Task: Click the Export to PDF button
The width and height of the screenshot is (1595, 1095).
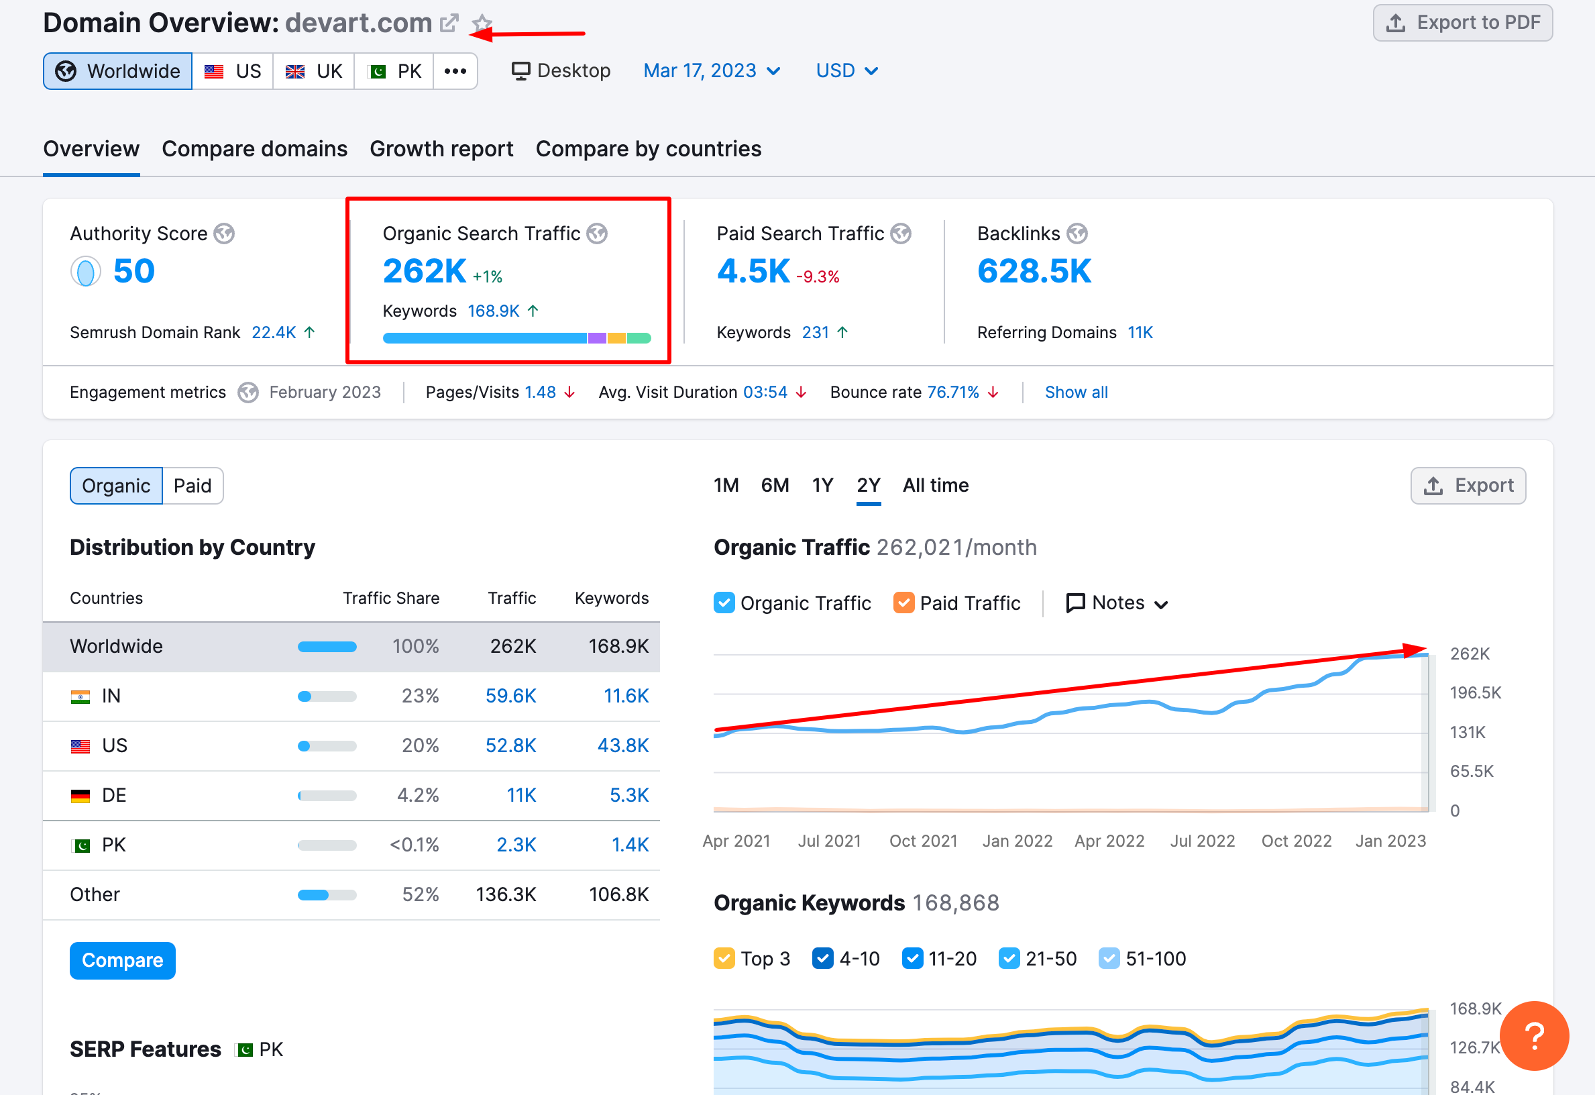Action: [x=1463, y=23]
